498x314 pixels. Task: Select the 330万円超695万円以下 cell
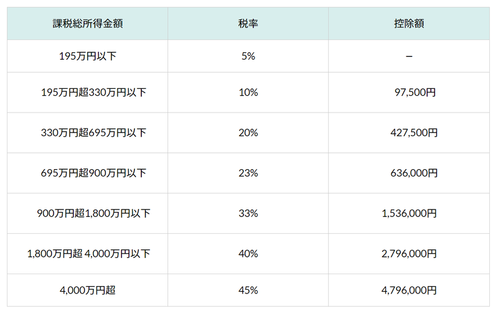tap(93, 132)
